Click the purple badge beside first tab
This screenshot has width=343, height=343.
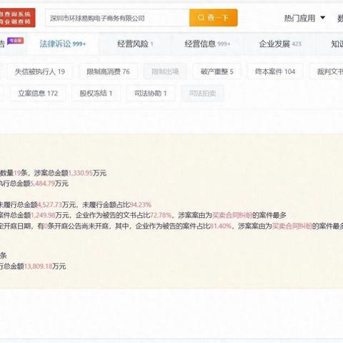[15, 41]
